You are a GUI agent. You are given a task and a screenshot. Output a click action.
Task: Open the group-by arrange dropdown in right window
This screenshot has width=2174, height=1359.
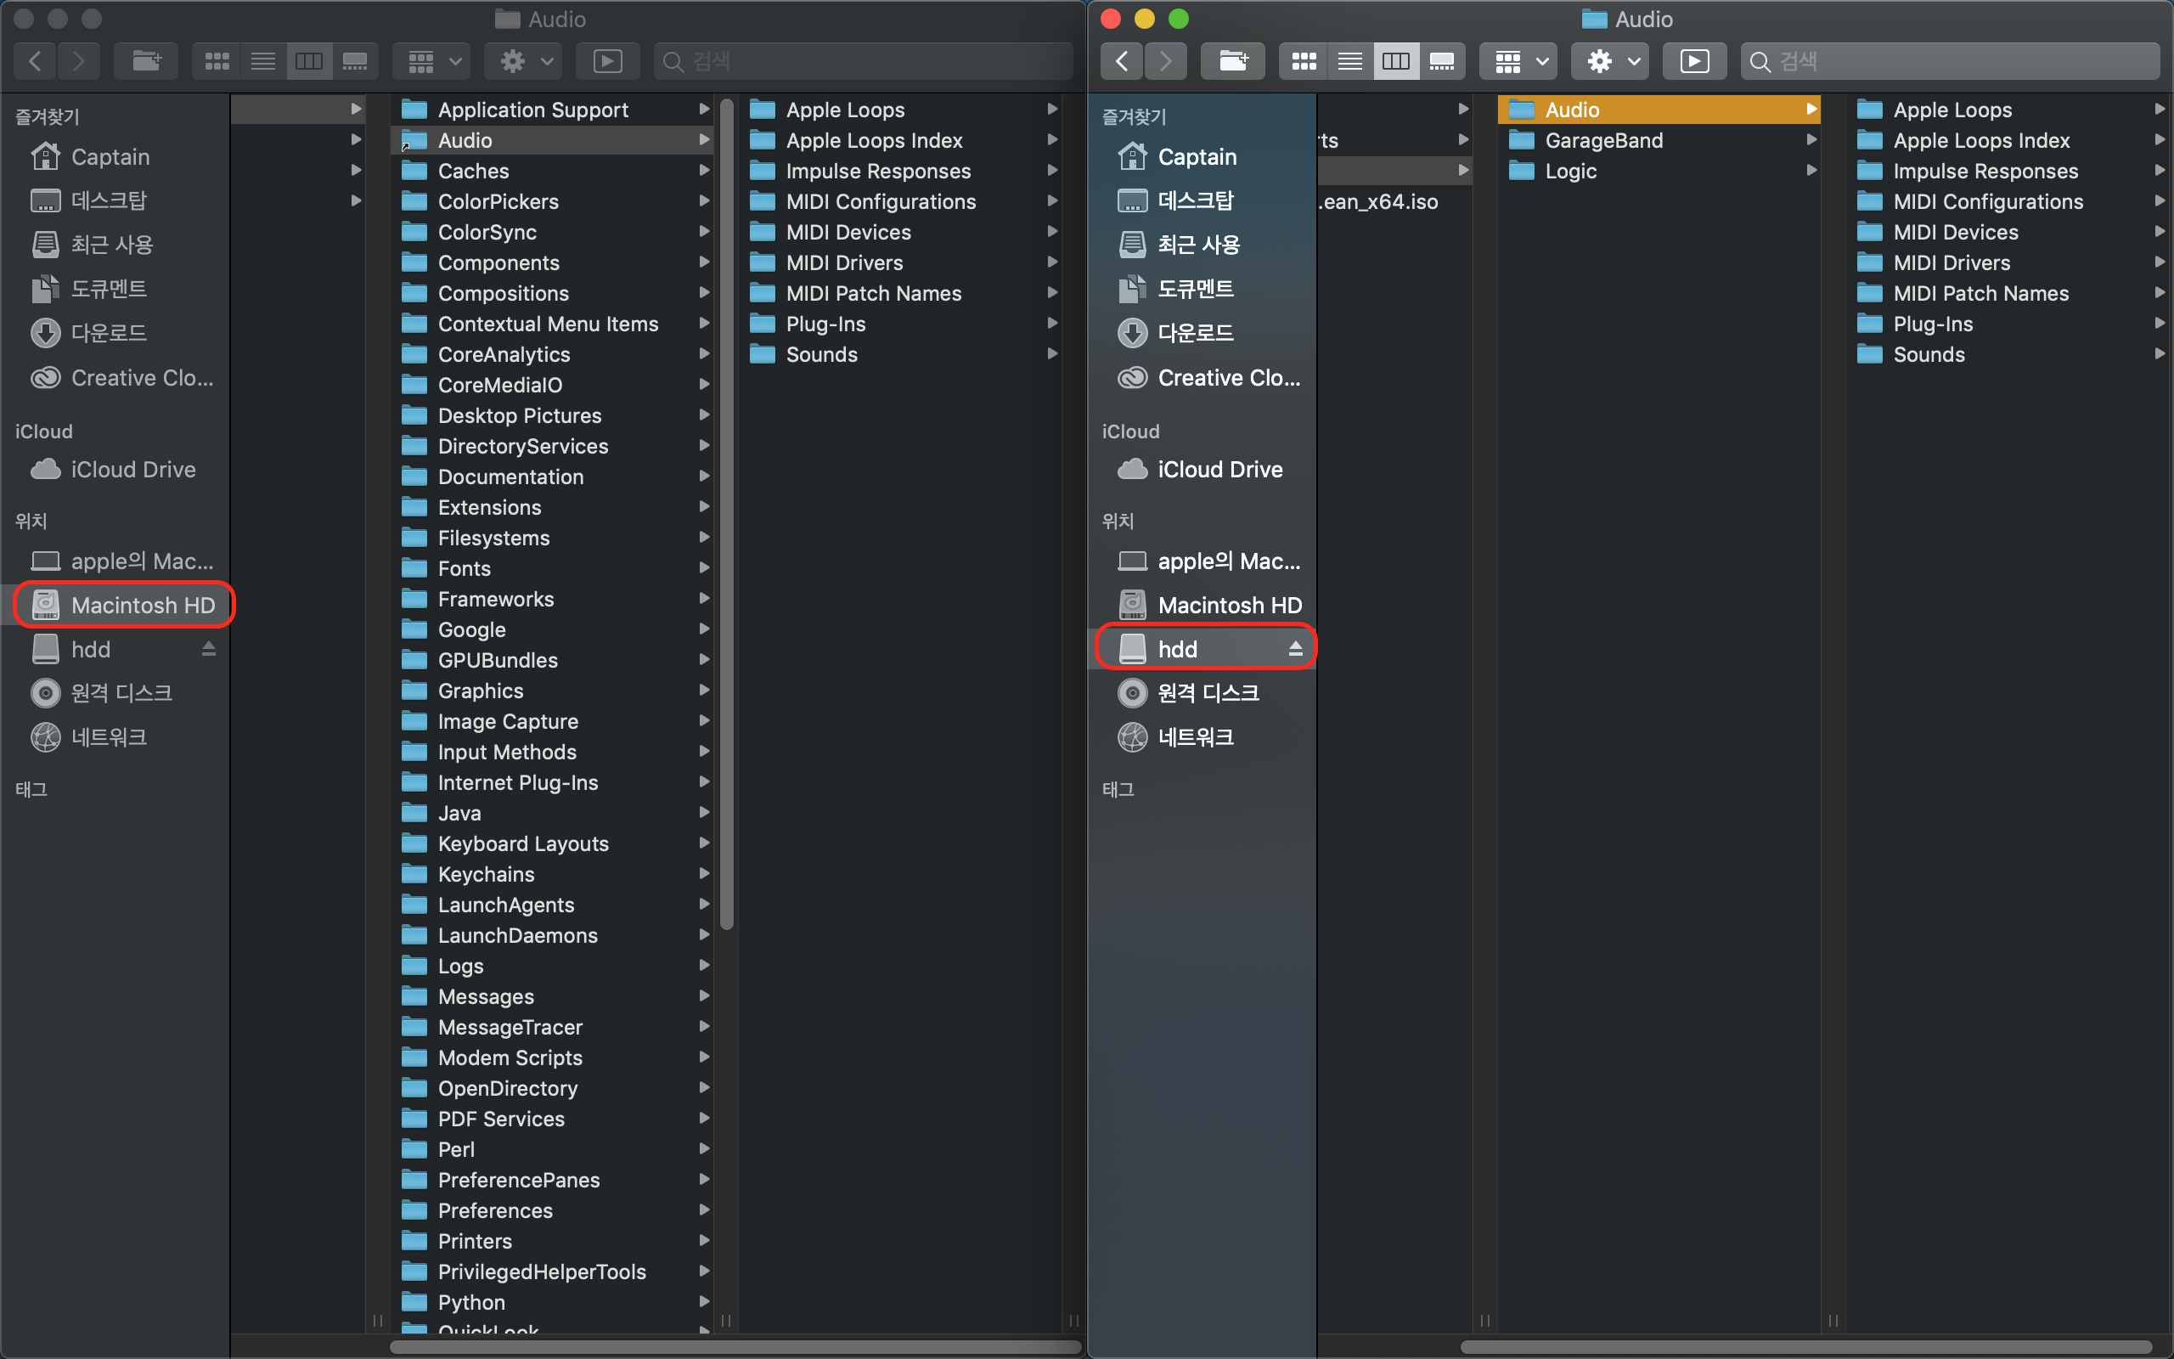click(1518, 61)
